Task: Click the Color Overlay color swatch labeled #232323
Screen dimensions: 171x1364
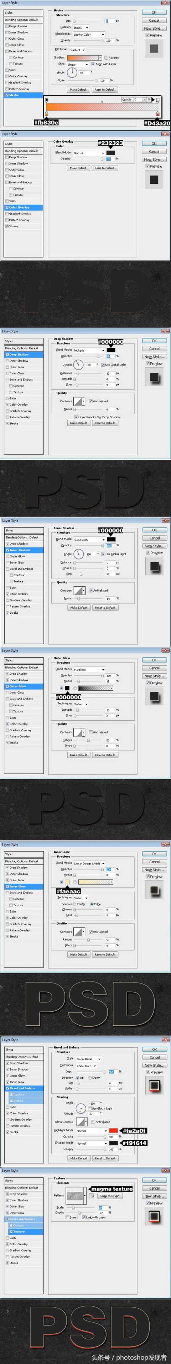Action: click(x=111, y=153)
